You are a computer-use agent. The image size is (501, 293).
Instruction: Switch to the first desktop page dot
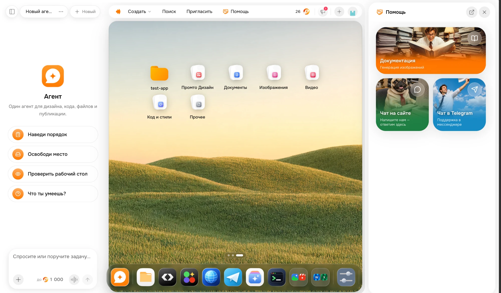[x=229, y=255]
